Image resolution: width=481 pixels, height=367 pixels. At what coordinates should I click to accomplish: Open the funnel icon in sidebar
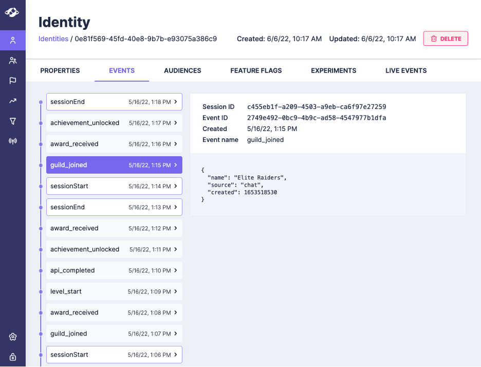pyautogui.click(x=13, y=121)
